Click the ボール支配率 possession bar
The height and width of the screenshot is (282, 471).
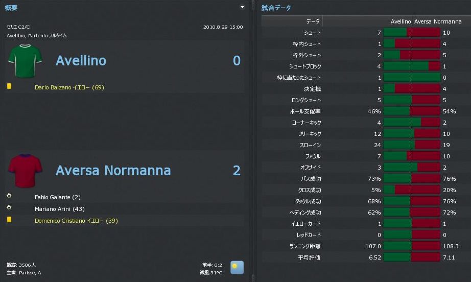[411, 111]
